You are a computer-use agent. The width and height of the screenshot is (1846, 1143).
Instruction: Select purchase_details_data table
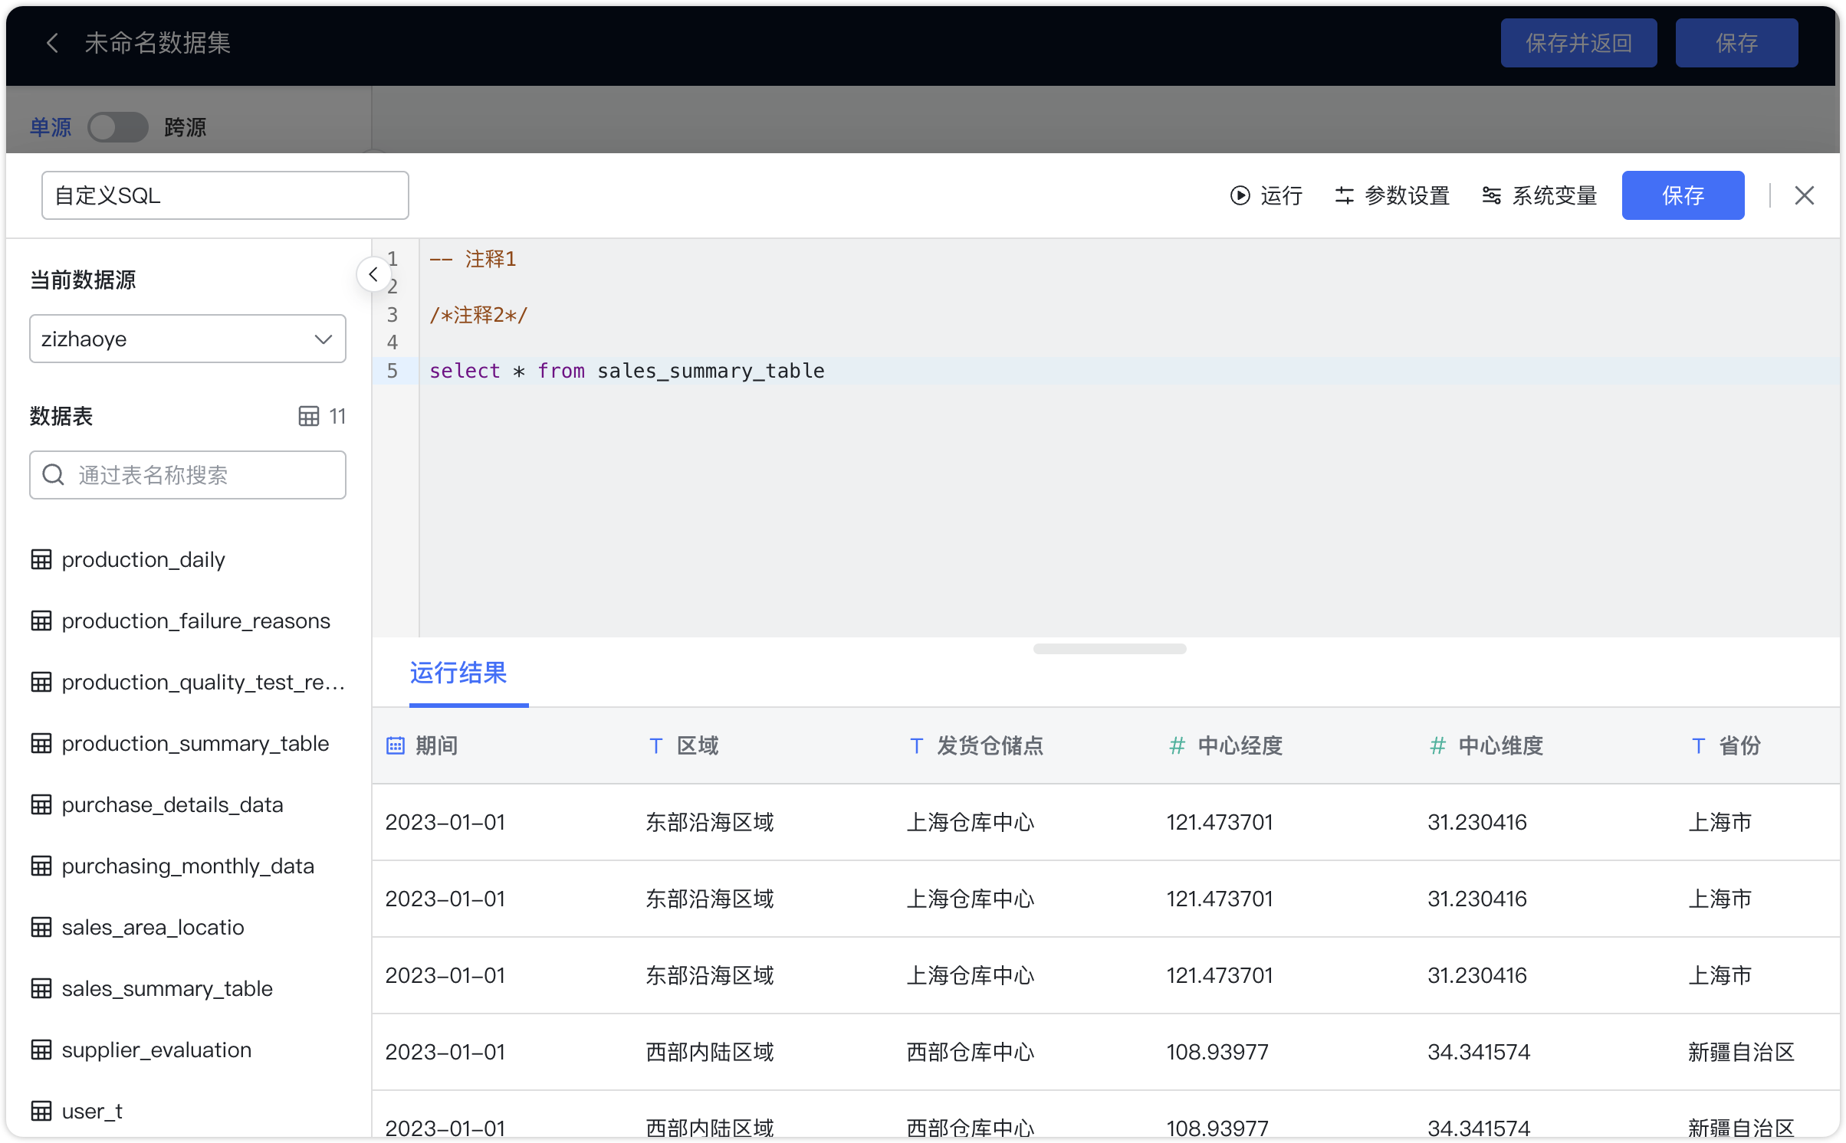(x=172, y=804)
